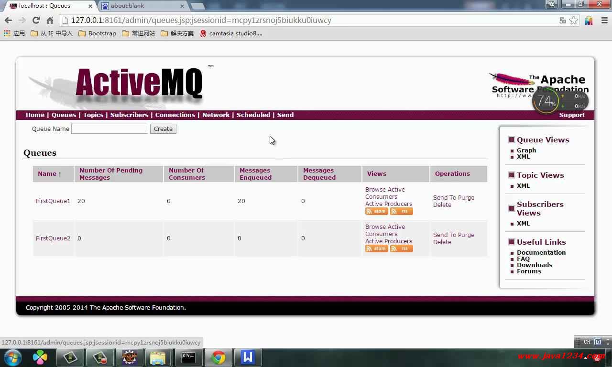This screenshot has height=367, width=612.
Task: Close the localhost : Queues tab
Action: [90, 6]
